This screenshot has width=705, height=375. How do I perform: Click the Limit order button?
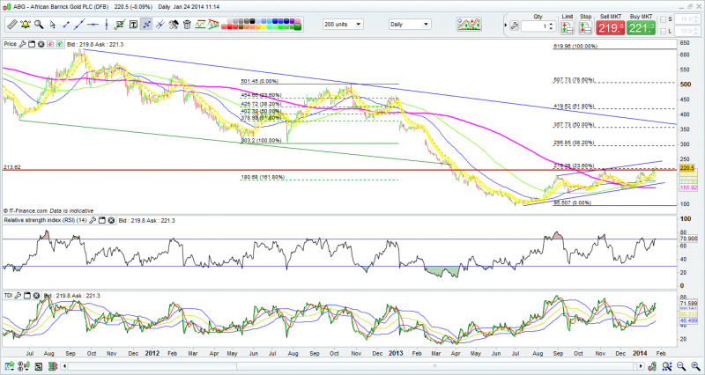click(568, 26)
